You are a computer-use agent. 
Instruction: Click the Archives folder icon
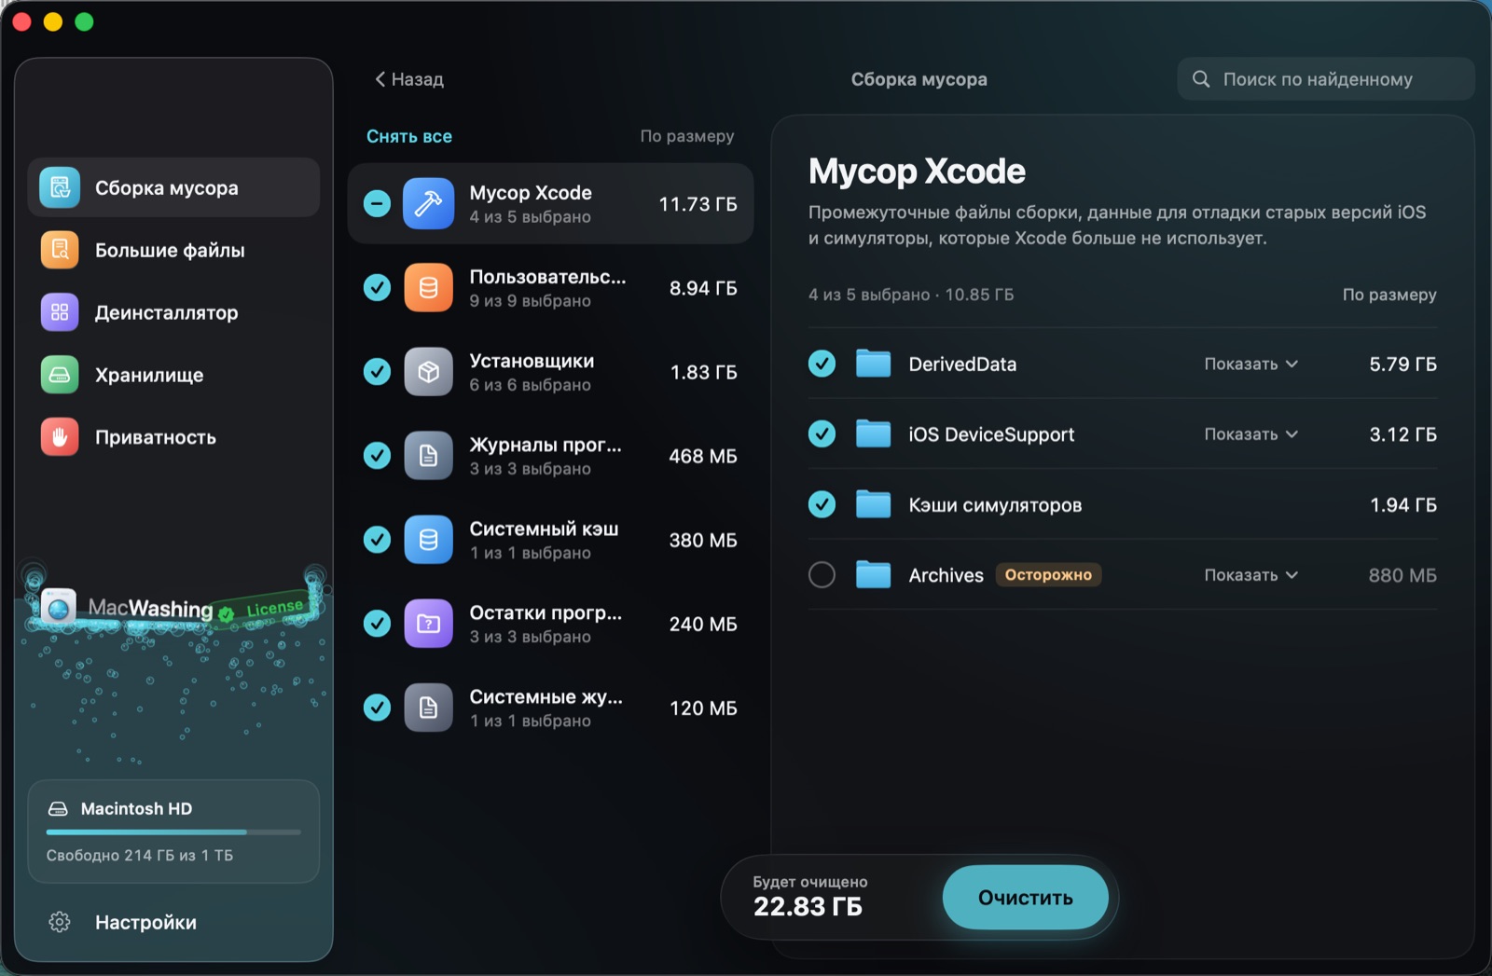pos(874,574)
